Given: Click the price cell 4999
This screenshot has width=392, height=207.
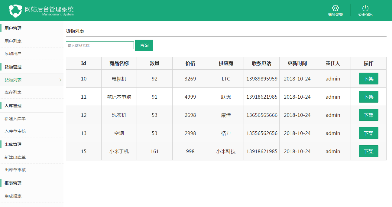Looking at the screenshot, I should point(190,97).
